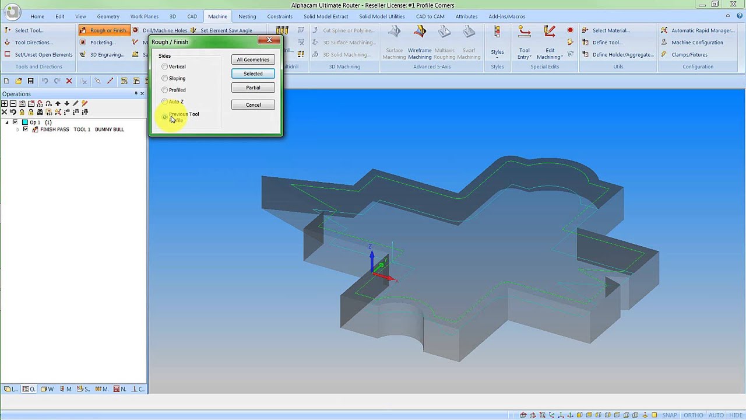This screenshot has width=746, height=420.
Task: Toggle the FINISH PASS operation checkbox
Action: coord(25,129)
